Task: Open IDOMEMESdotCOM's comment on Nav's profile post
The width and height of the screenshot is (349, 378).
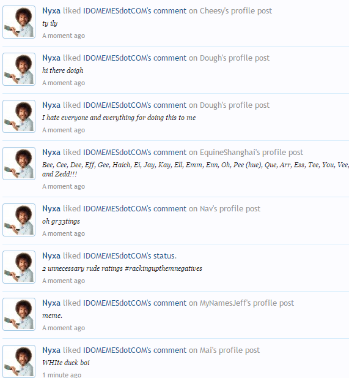Action: [x=134, y=209]
